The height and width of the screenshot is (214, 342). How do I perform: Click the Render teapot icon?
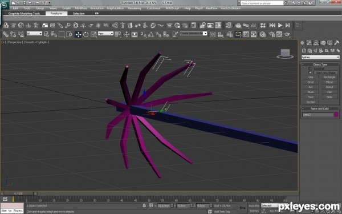(287, 34)
